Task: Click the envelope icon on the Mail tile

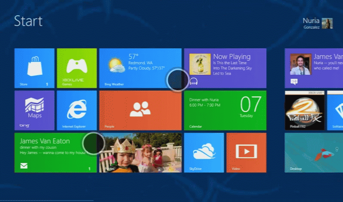Action: click(24, 166)
